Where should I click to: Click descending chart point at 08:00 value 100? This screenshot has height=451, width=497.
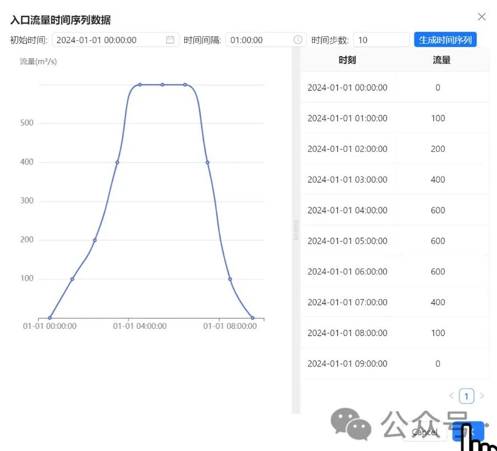[230, 279]
